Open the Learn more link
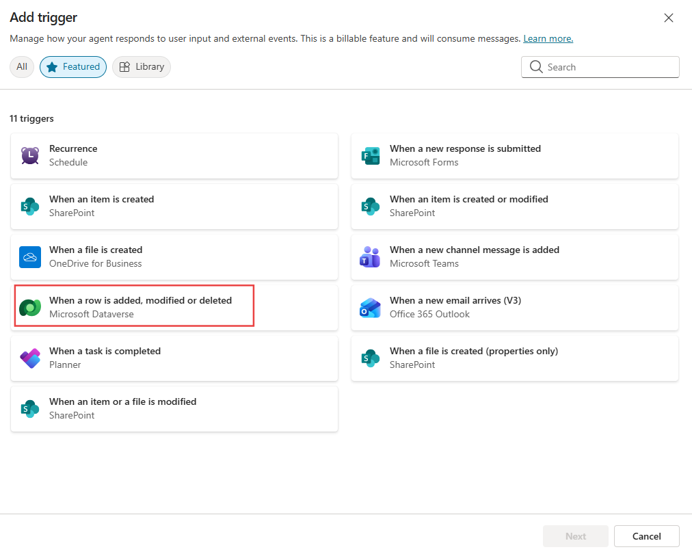Screen dimensions: 692x556 point(548,38)
